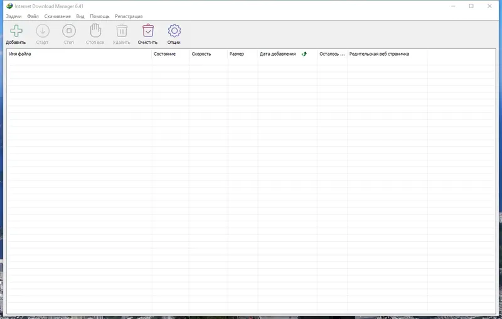
Task: Sort by Скорость column header
Action: [208, 54]
